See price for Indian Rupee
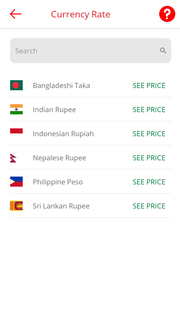This screenshot has width=180, height=319. tap(149, 109)
